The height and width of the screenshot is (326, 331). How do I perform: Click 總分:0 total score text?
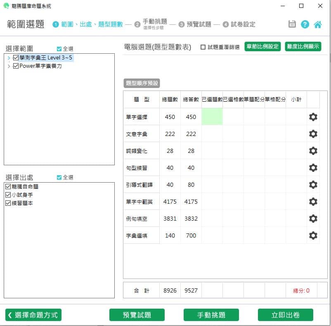click(x=301, y=290)
